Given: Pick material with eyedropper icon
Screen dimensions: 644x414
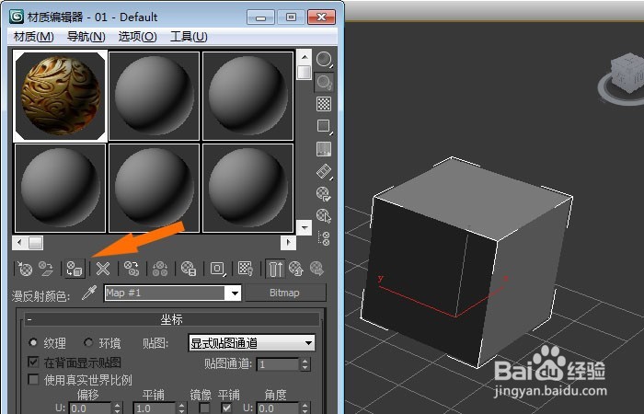Looking at the screenshot, I should pyautogui.click(x=89, y=293).
